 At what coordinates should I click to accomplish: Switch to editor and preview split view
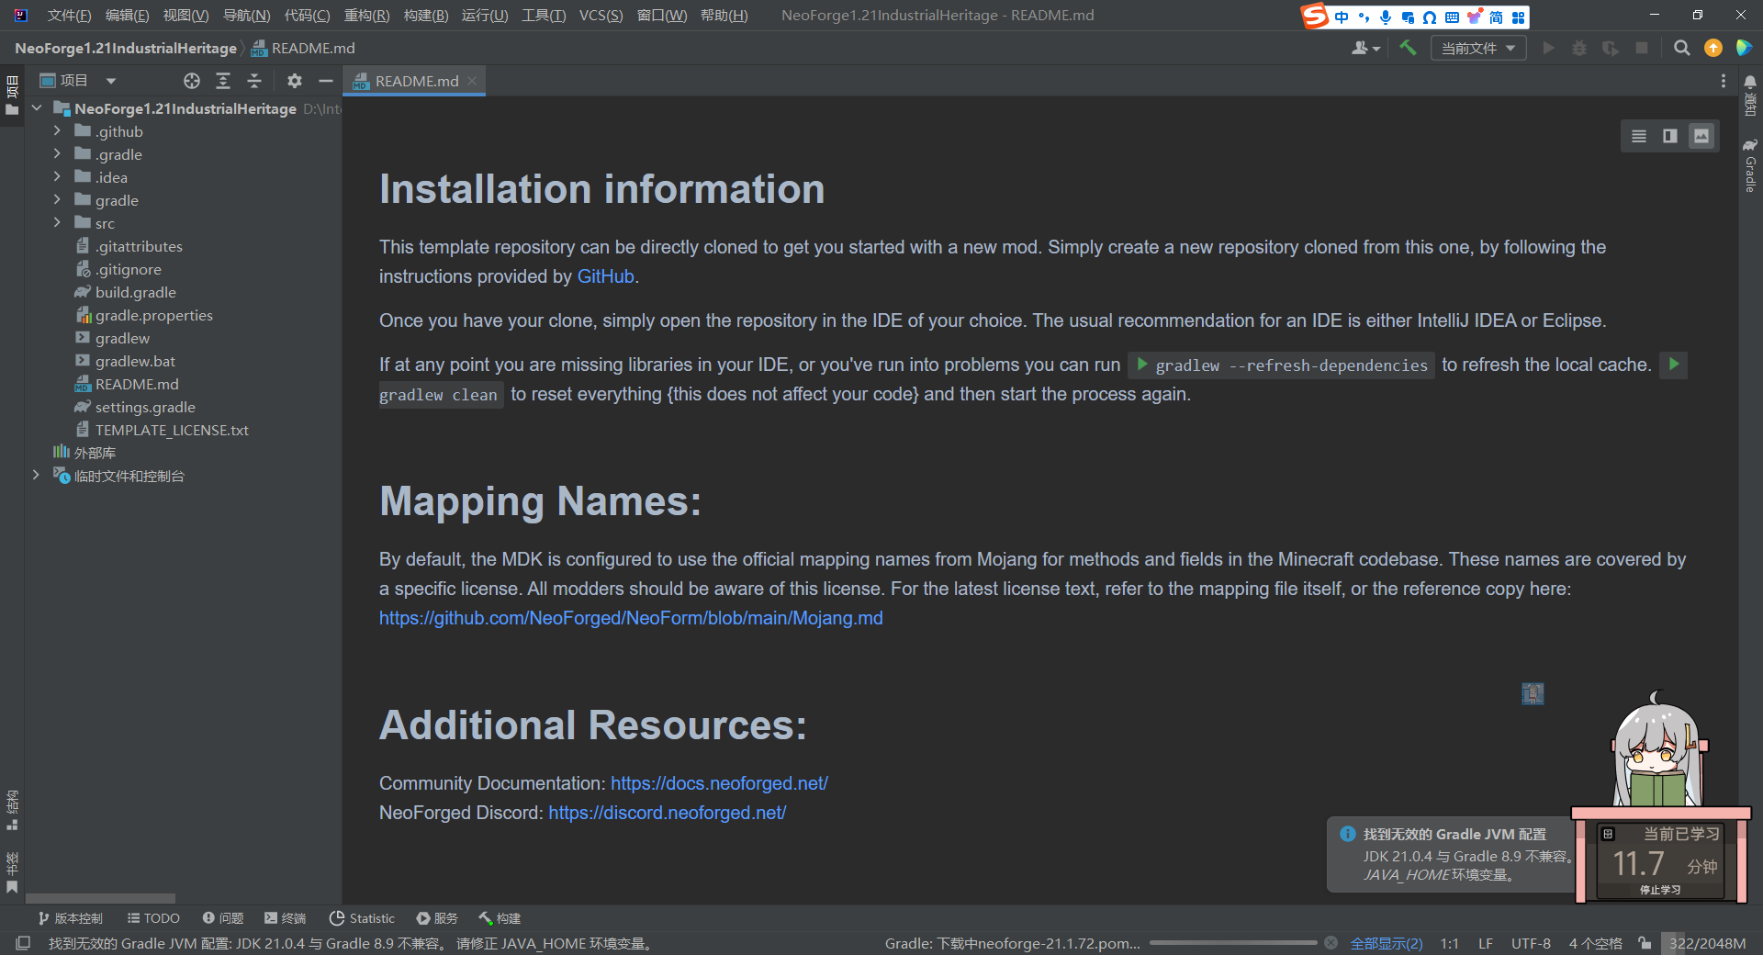point(1670,136)
